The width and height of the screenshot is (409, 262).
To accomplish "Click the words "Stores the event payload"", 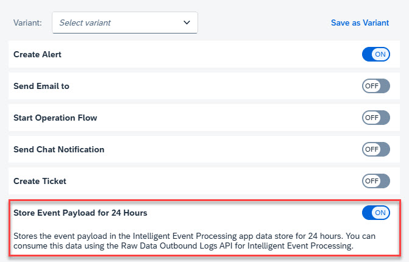I will click(x=63, y=235).
